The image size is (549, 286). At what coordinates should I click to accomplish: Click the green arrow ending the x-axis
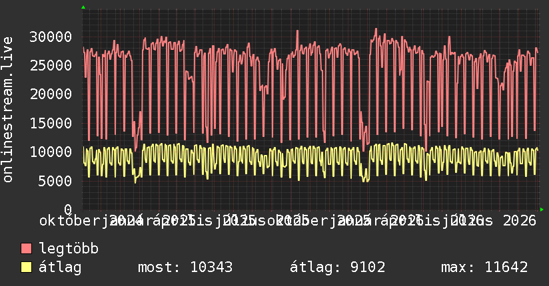(542, 210)
